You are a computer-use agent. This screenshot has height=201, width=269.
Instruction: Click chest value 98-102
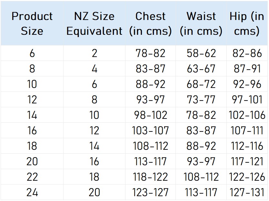click(x=150, y=115)
